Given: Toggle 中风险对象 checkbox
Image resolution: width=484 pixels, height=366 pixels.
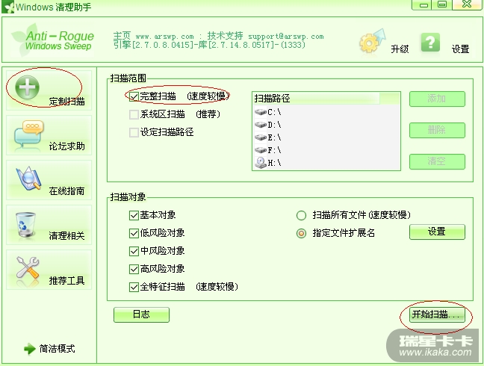Looking at the screenshot, I should coord(134,251).
